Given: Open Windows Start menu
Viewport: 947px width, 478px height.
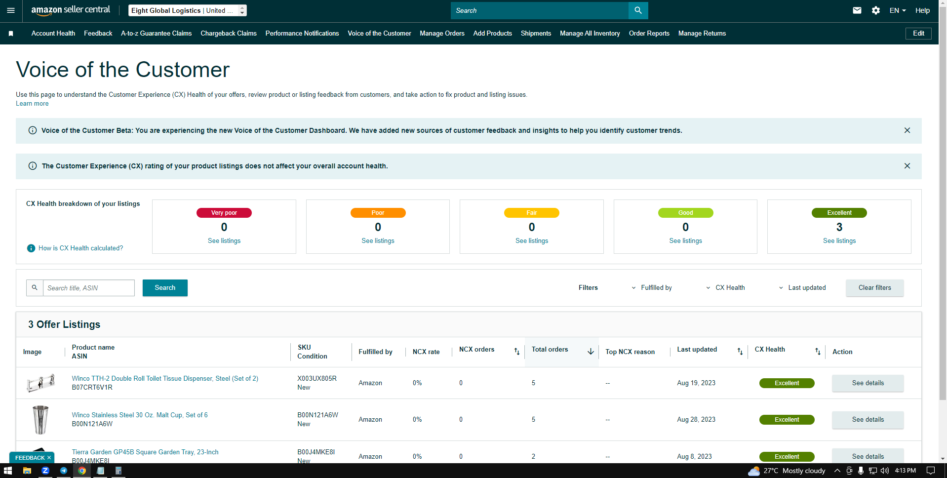Looking at the screenshot, I should pos(8,471).
